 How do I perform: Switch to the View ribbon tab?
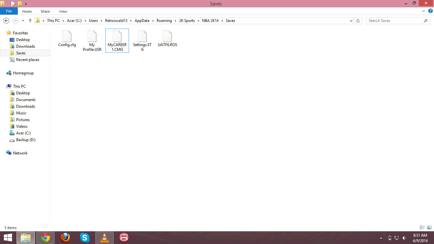pos(63,11)
